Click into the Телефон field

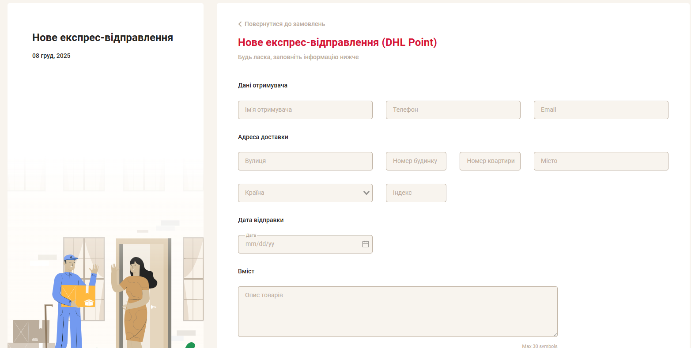click(x=453, y=110)
